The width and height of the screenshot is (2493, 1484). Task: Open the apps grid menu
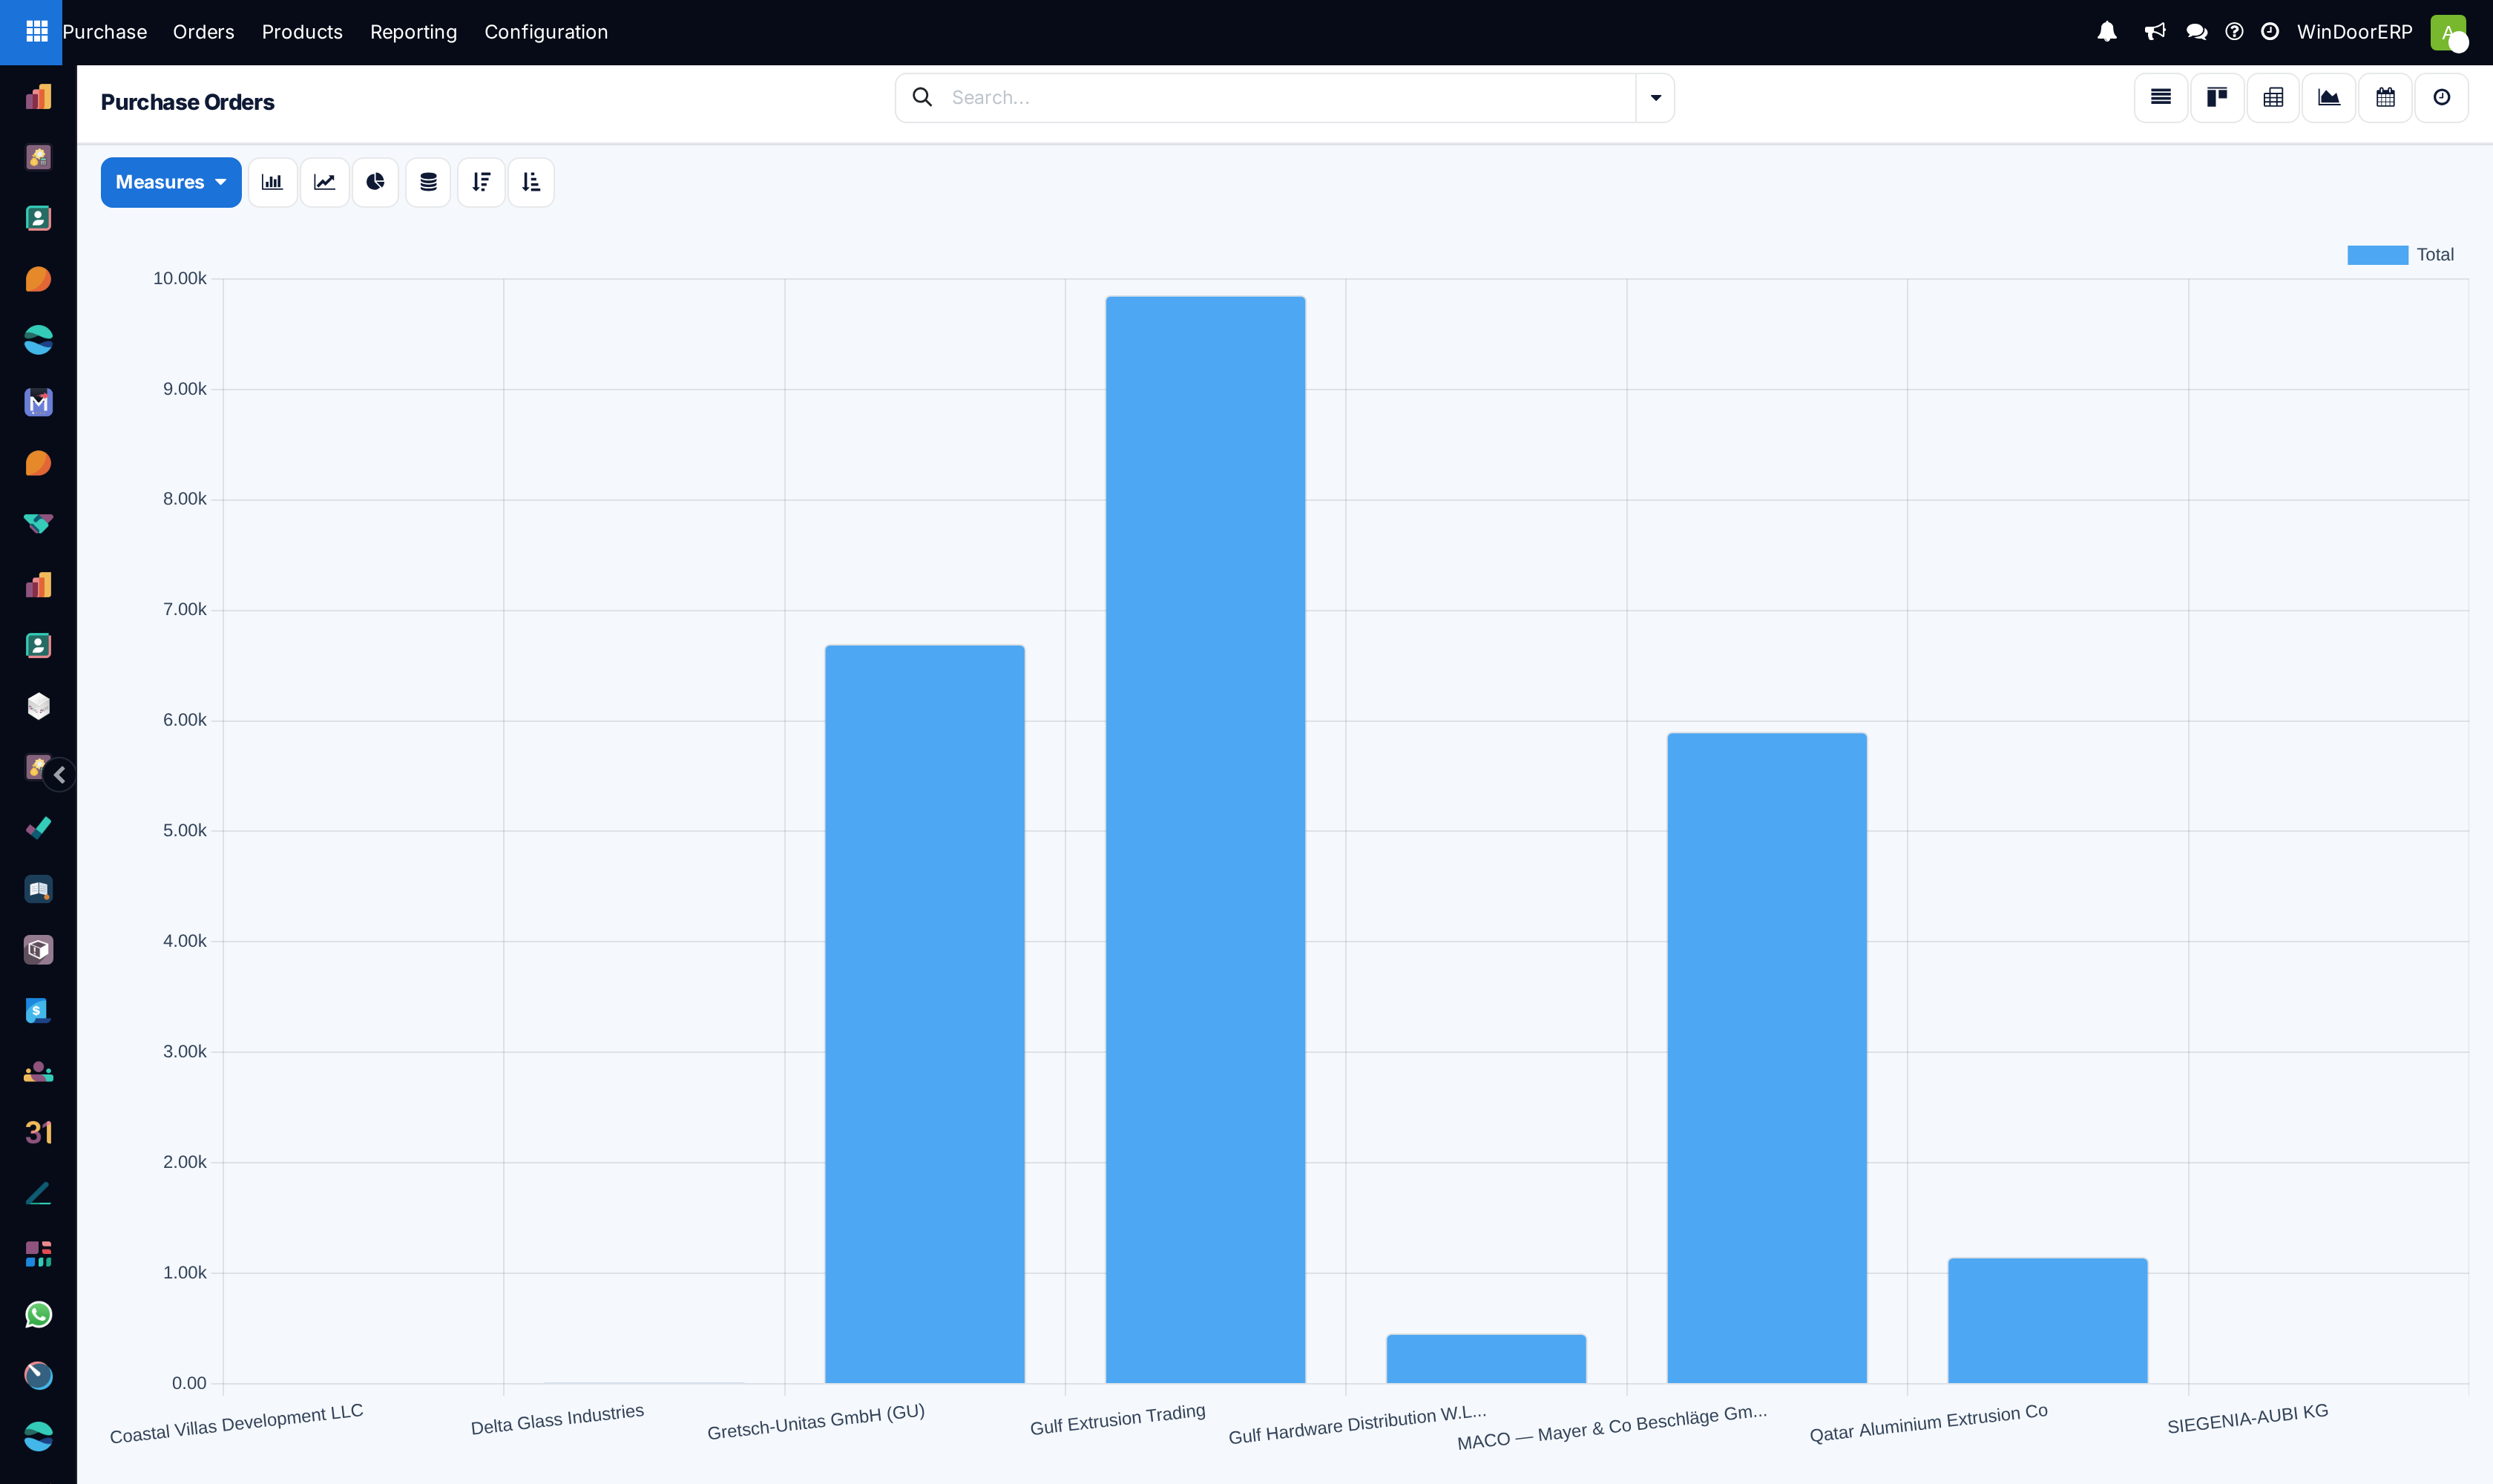(37, 32)
